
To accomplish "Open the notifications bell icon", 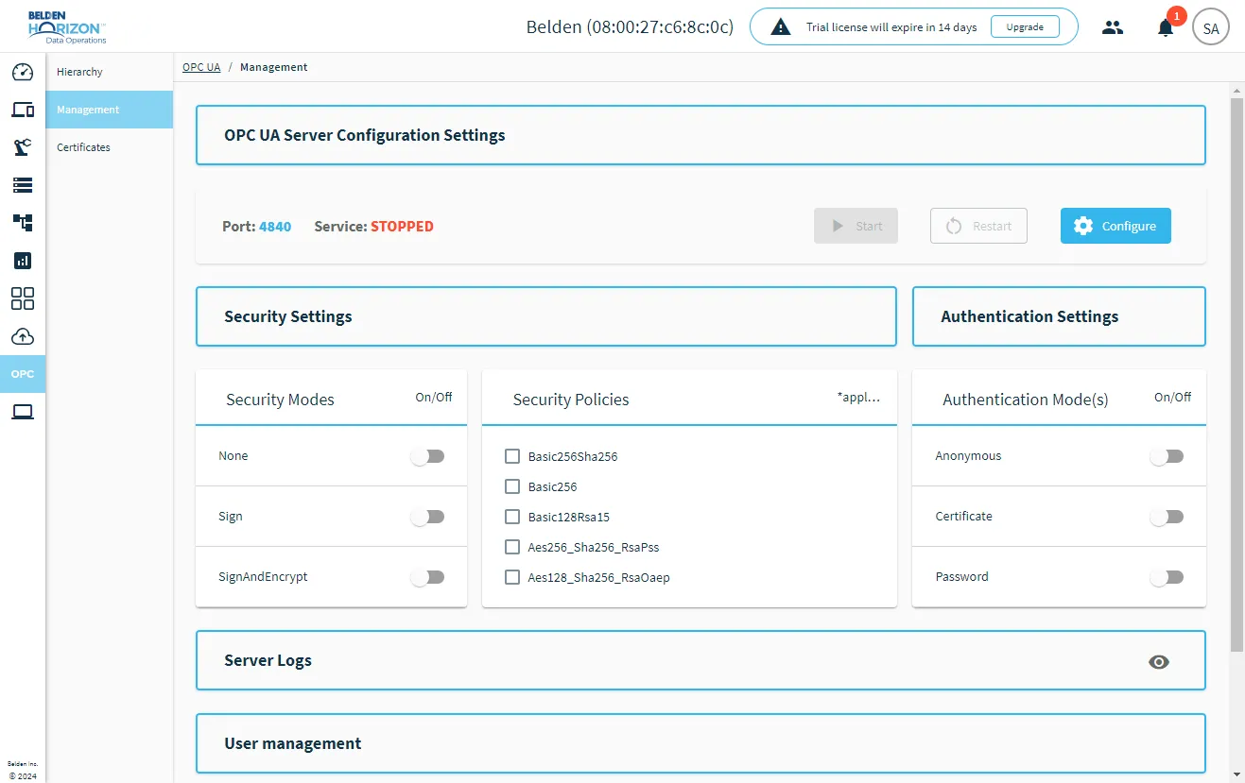I will pos(1166,27).
